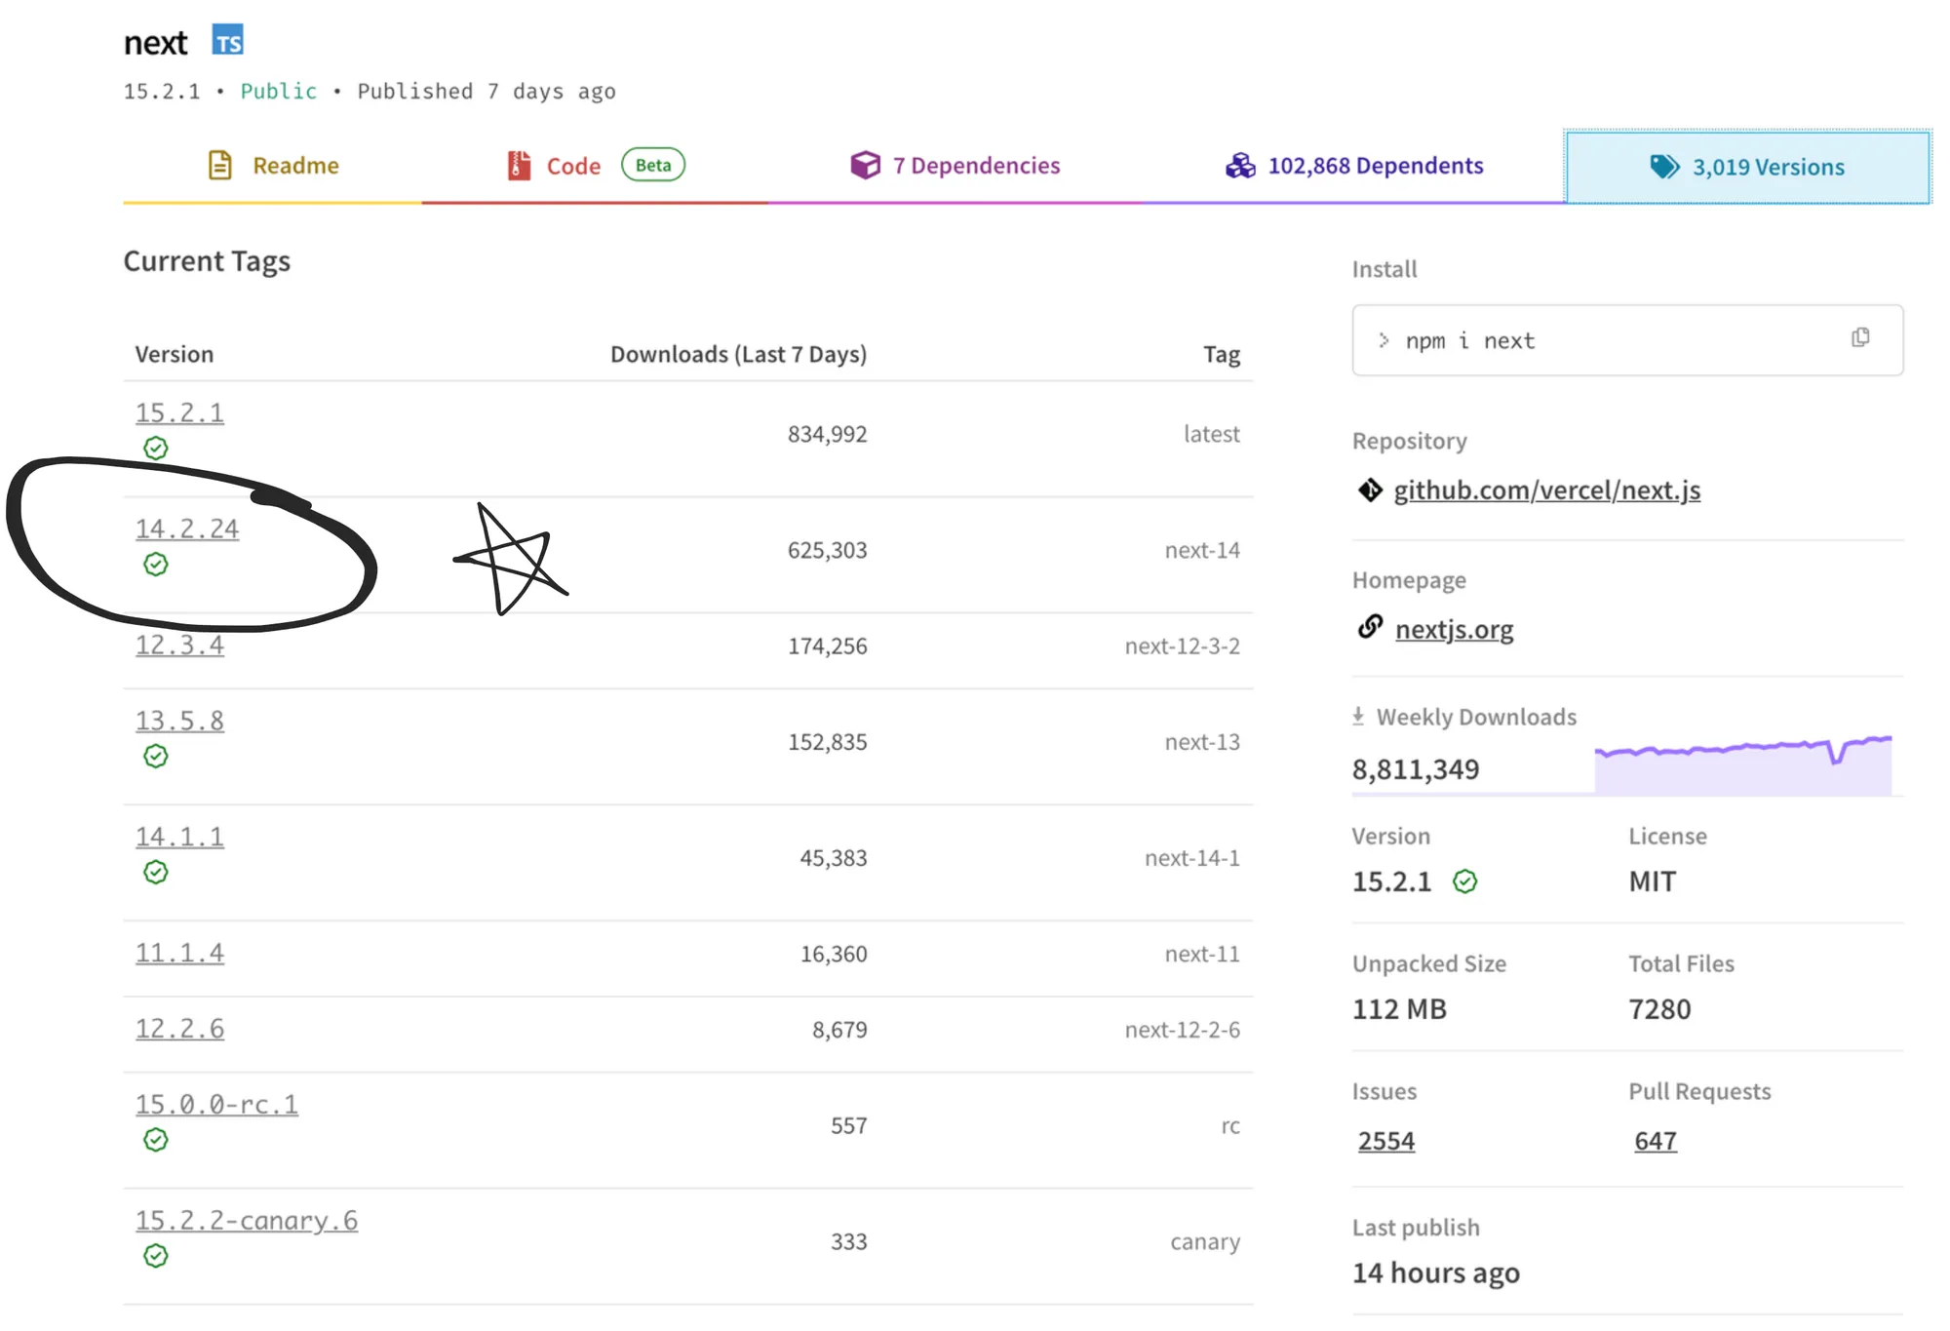
Task: Click provenance checkmark under 15.2.2-canary.6
Action: pos(156,1256)
